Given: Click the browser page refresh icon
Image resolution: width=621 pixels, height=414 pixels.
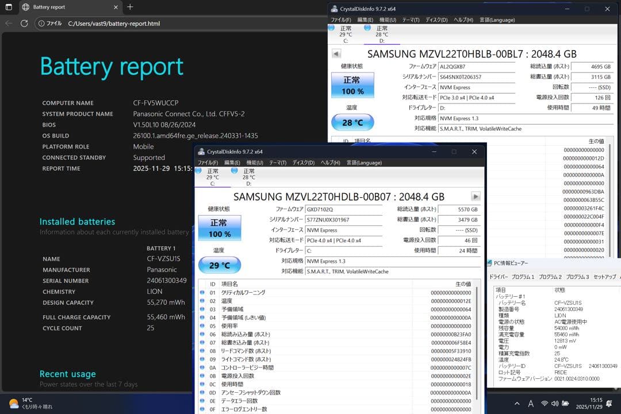Looking at the screenshot, I should point(24,24).
